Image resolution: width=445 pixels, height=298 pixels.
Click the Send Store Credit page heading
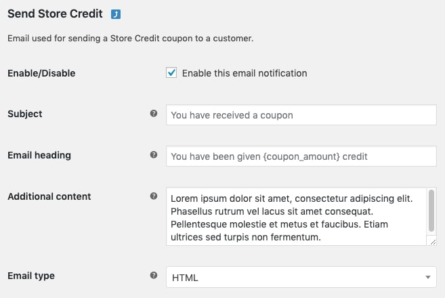[55, 14]
